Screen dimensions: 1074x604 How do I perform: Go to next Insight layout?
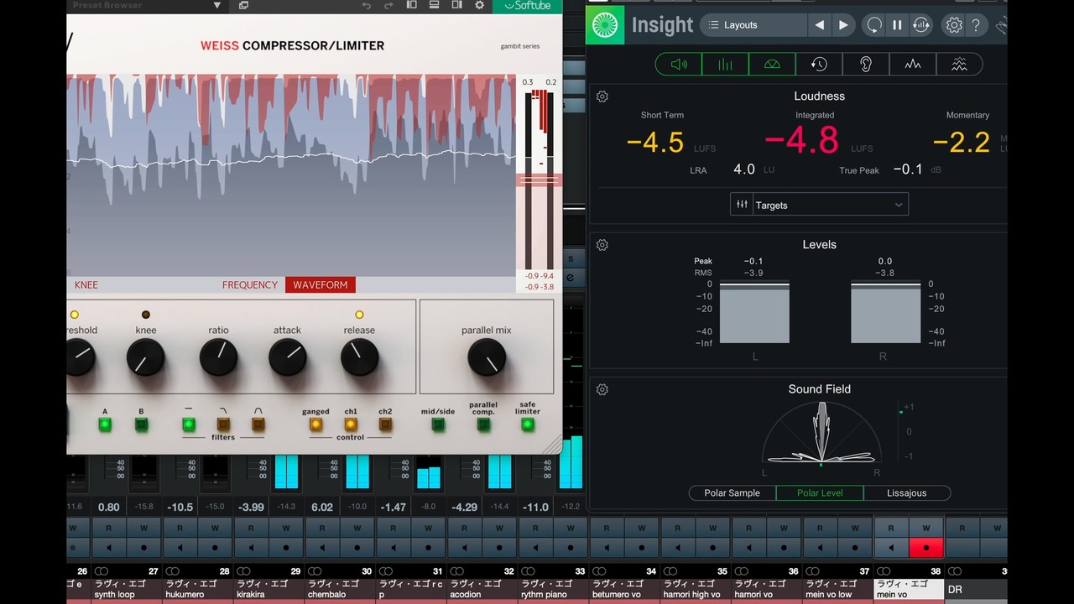(843, 25)
